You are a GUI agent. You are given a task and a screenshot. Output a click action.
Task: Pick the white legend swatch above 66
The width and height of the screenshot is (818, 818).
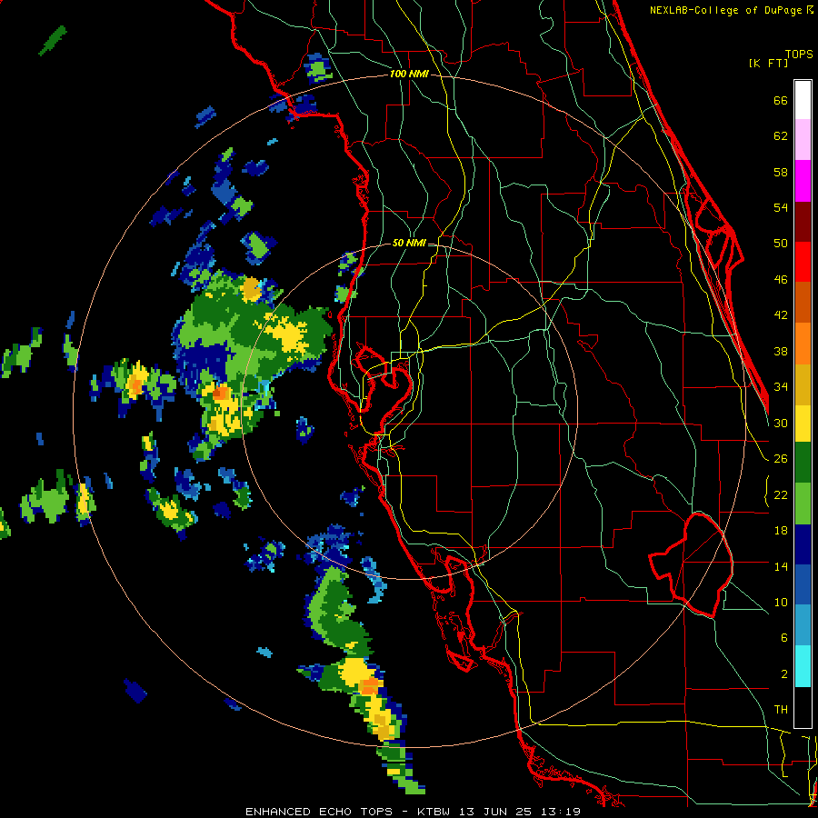tap(803, 100)
